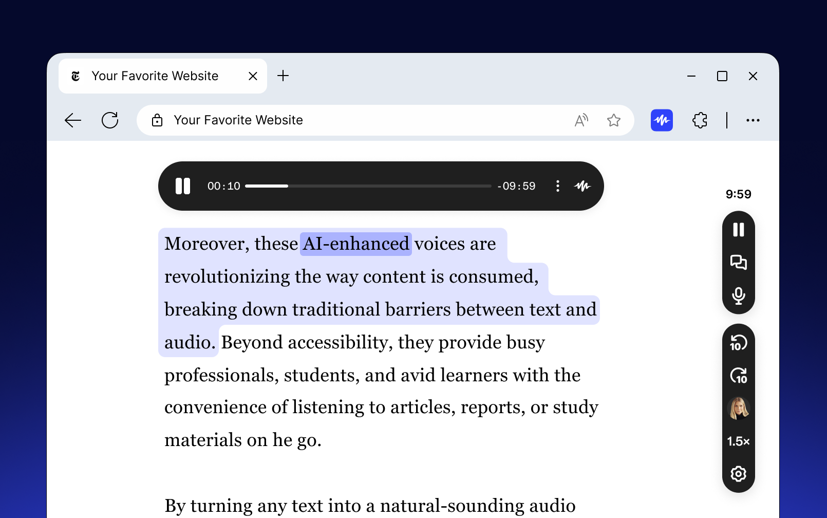
Task: Open the three-dot menu in the audio player
Action: 558,186
